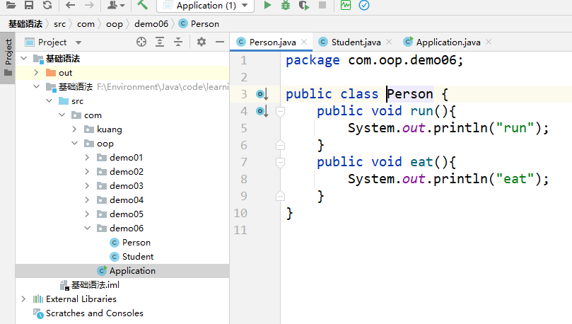Screen dimensions: 572x324
Task: Click the blue checkmark circle icon
Action: click(x=364, y=5)
